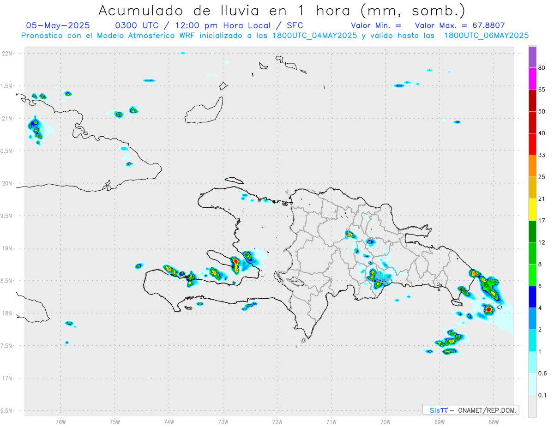Click the '74W' longitude label

pyautogui.click(x=169, y=422)
